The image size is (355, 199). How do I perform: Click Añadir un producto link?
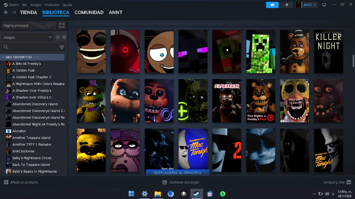(x=24, y=182)
